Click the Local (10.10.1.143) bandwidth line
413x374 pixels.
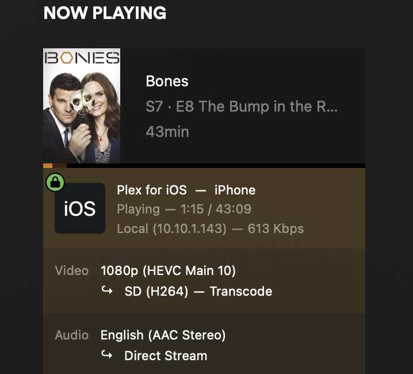(x=210, y=228)
